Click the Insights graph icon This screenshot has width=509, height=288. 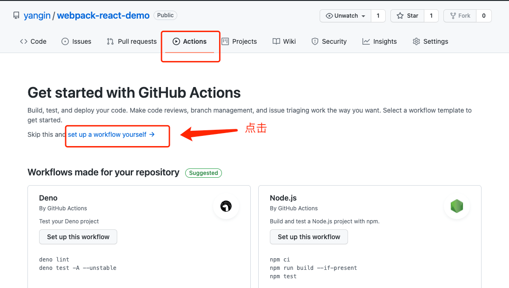pyautogui.click(x=366, y=41)
